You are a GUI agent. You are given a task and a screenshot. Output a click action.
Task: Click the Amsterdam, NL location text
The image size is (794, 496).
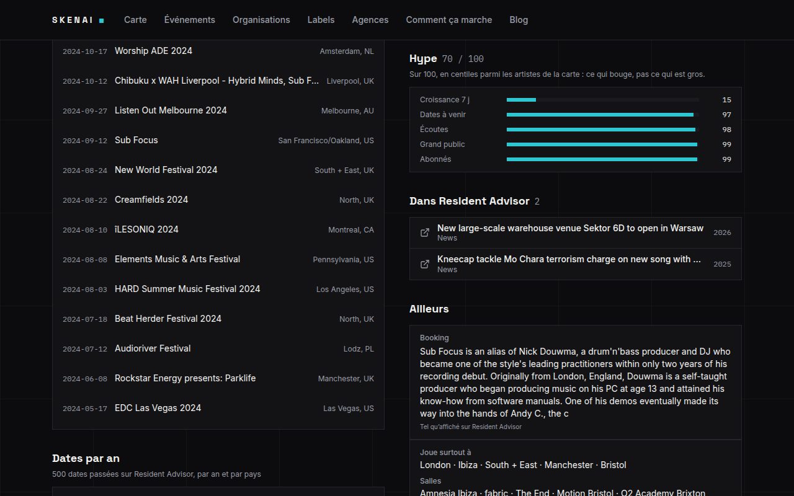tap(347, 51)
